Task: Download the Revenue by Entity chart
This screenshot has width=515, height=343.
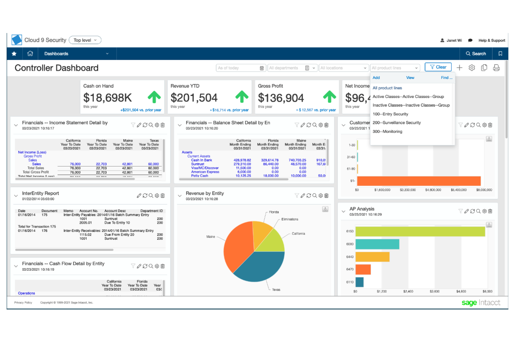Action: coord(325,209)
